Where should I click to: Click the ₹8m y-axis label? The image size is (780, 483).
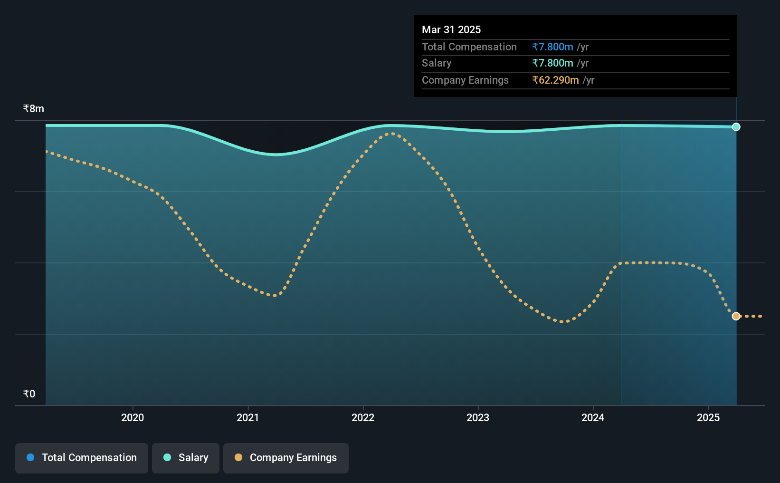[x=34, y=109]
